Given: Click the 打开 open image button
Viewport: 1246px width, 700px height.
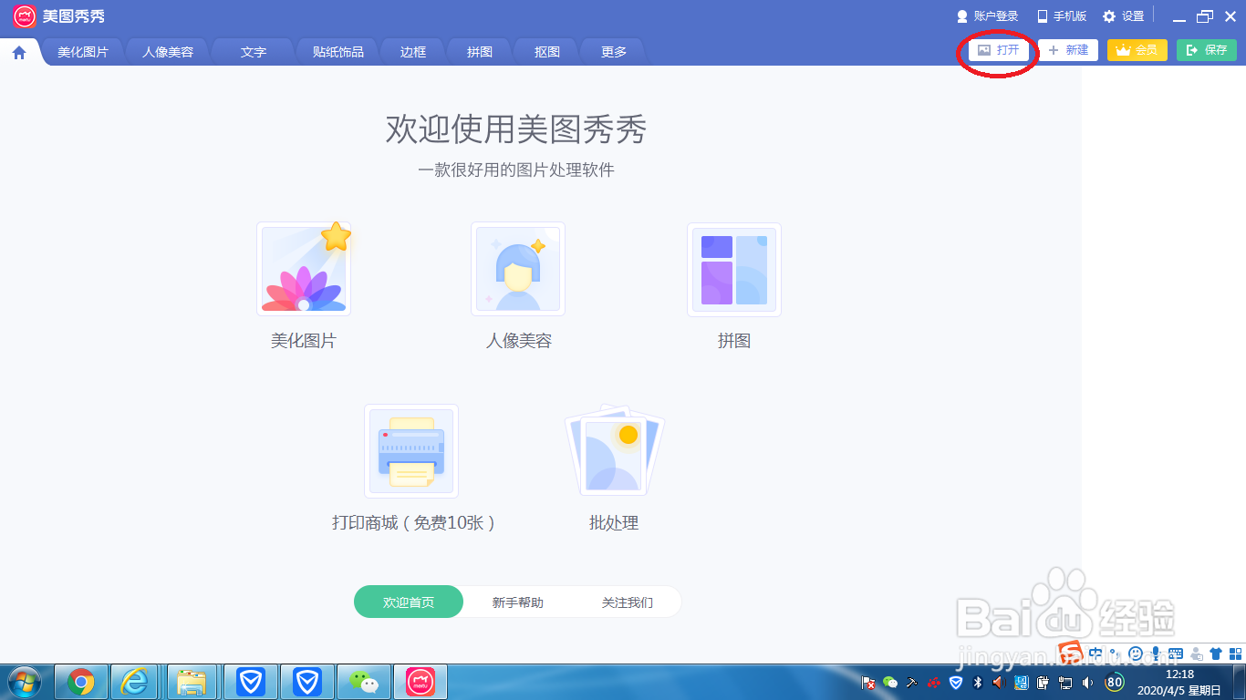Looking at the screenshot, I should pos(999,50).
